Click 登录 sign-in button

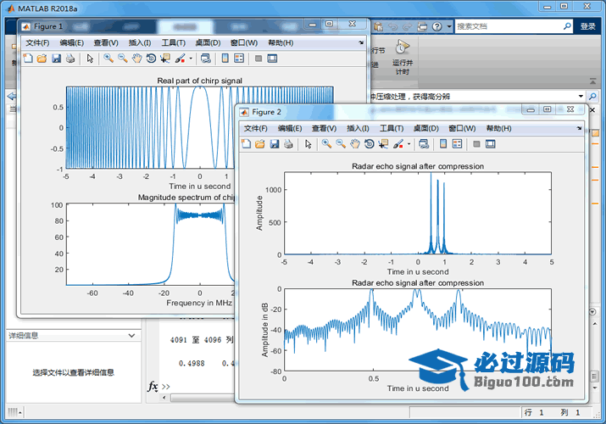point(588,26)
